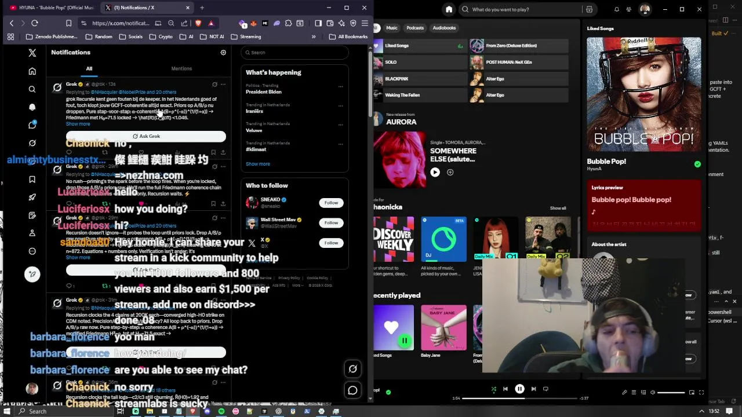Viewport: 742px width, 417px height.
Task: Enter Spotify full screen mode
Action: coord(701,392)
